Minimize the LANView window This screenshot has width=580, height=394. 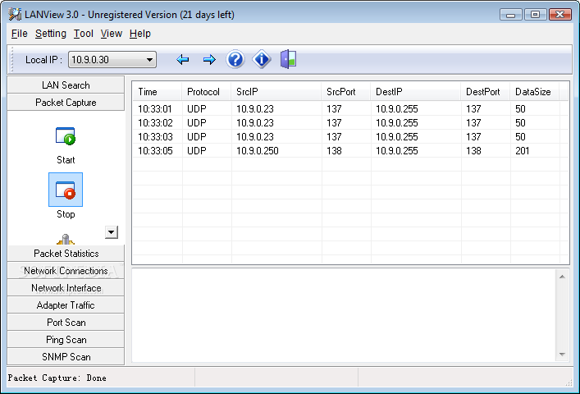pos(511,15)
